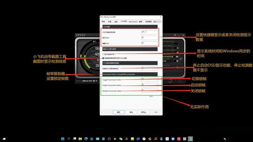
Task: Click the GeForce GTX 750 Ti GPU label
Action: pos(90,81)
